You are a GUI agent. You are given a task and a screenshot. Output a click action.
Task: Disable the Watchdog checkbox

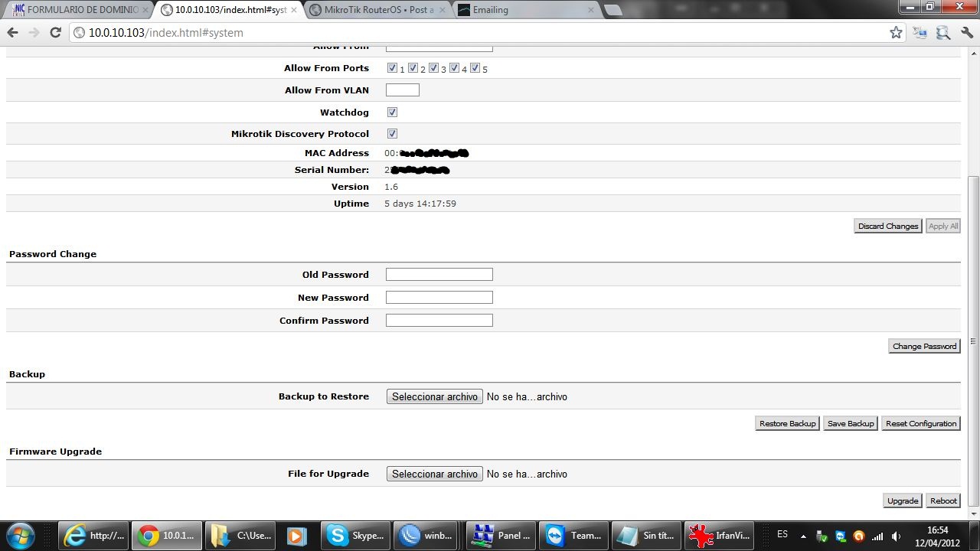click(x=392, y=112)
